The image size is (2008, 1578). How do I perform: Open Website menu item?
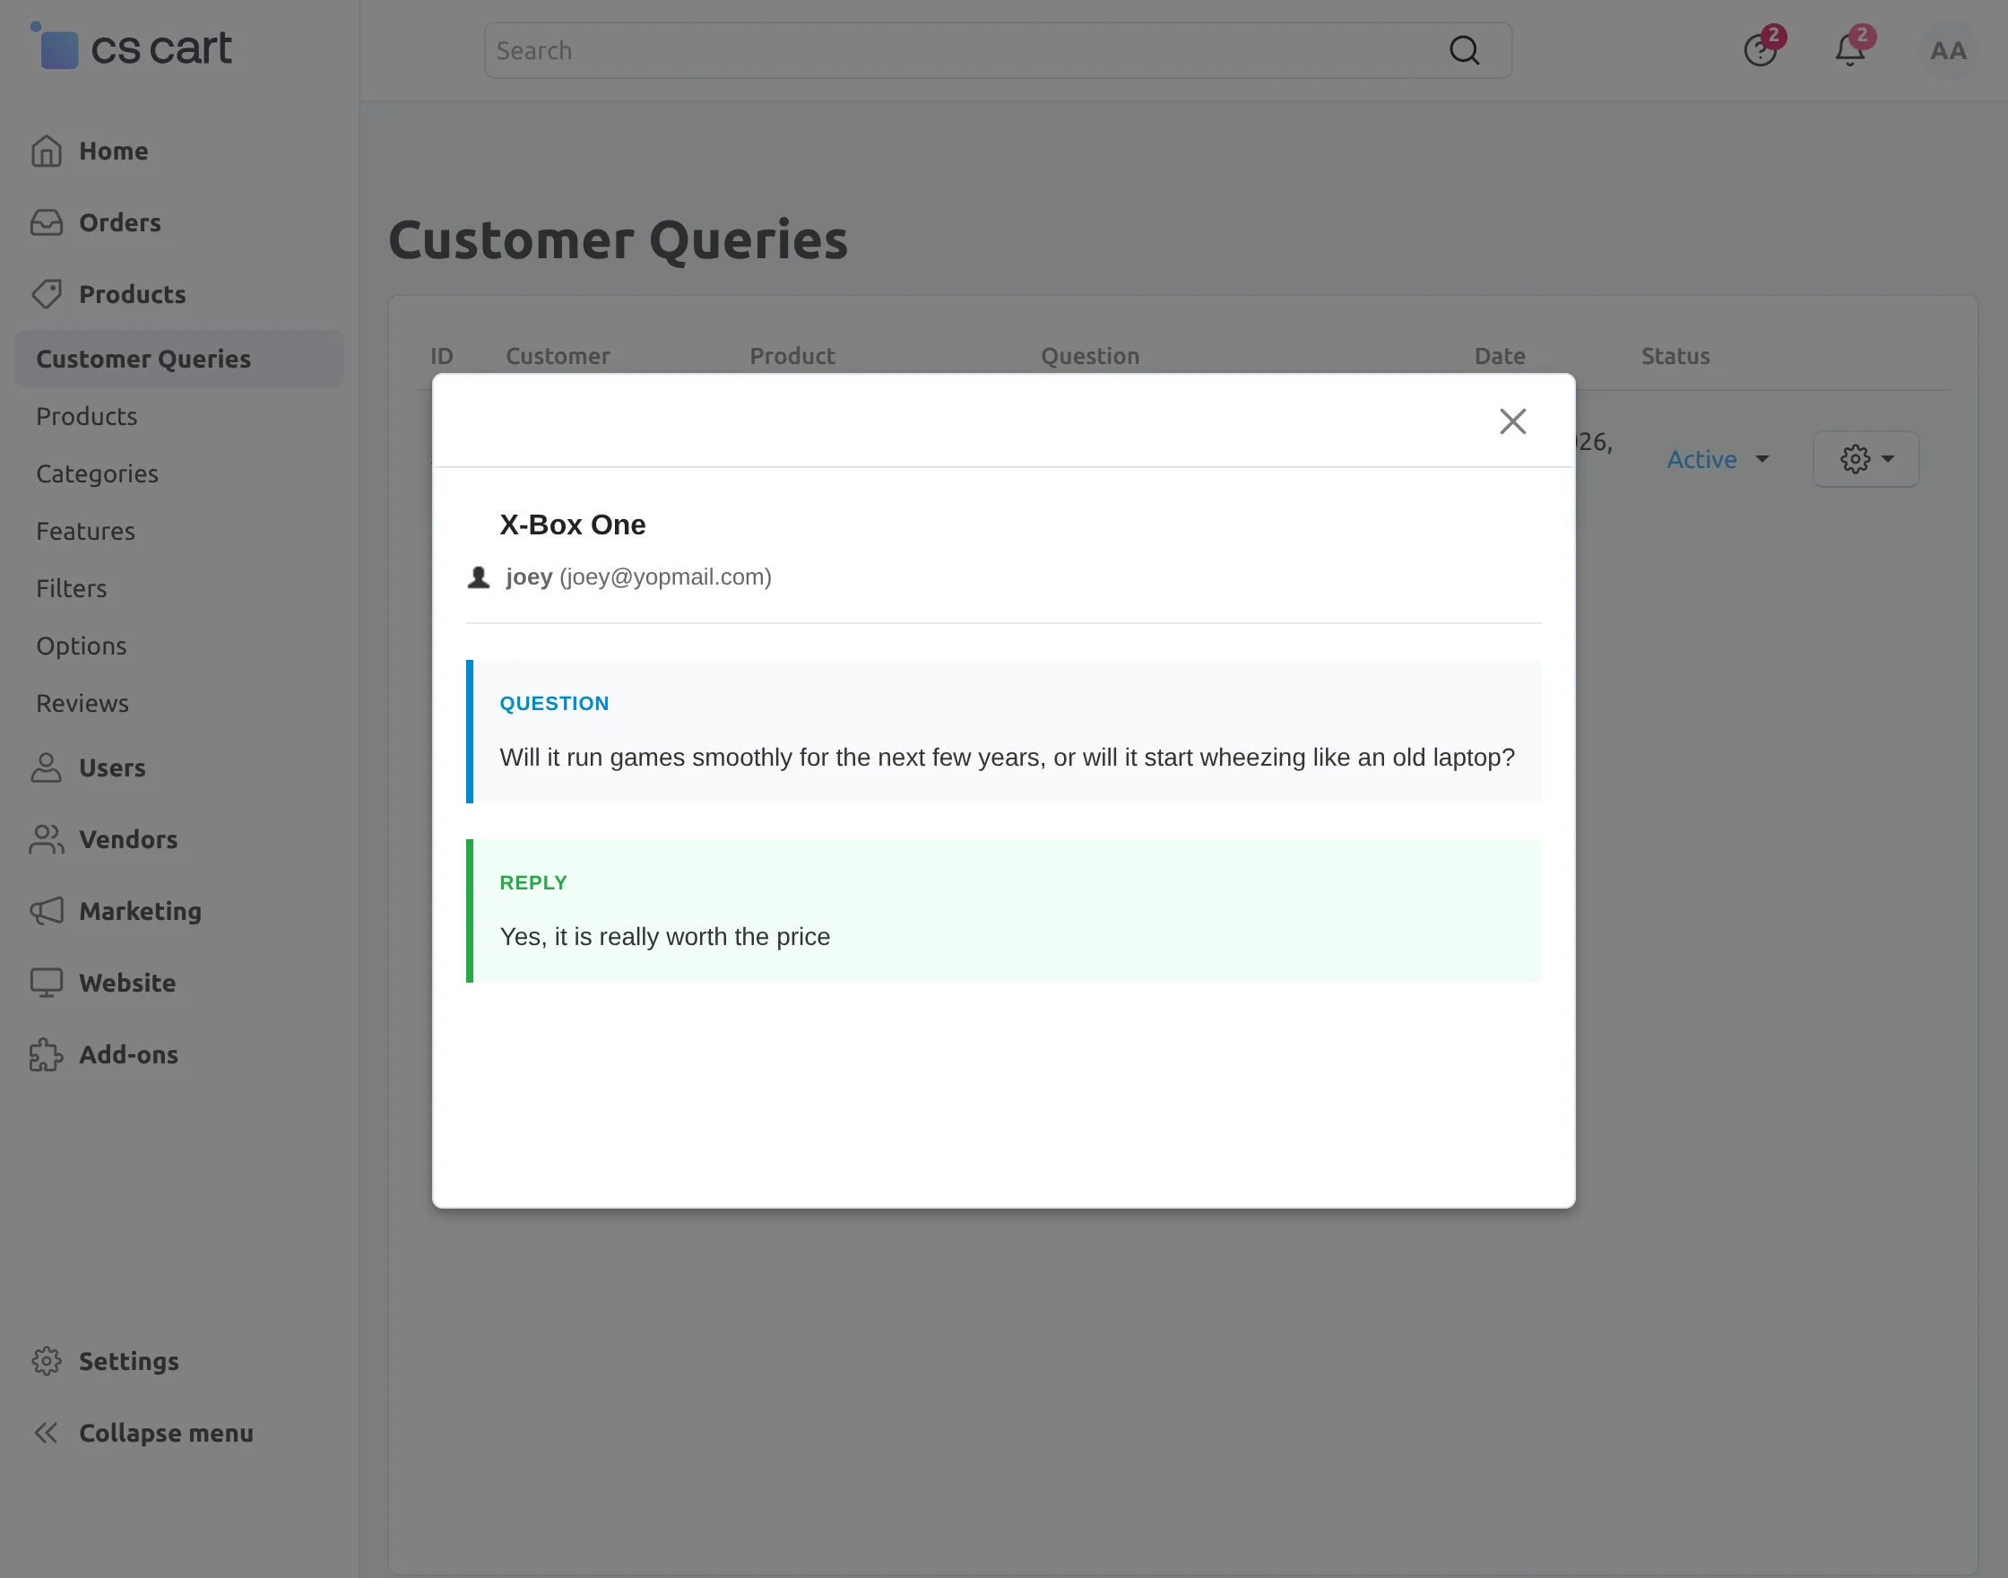tap(127, 982)
